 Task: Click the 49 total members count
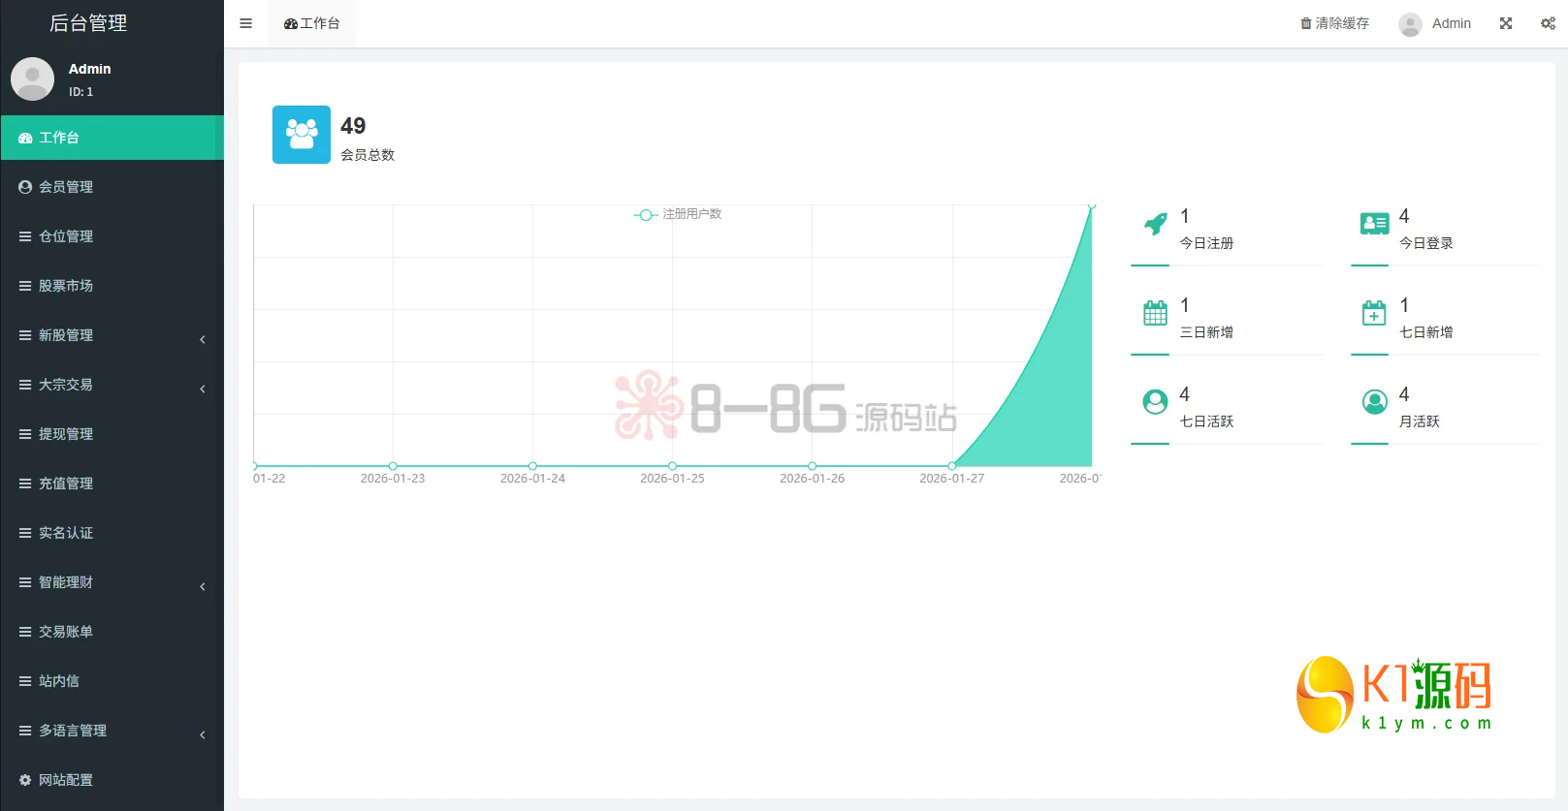pyautogui.click(x=353, y=126)
